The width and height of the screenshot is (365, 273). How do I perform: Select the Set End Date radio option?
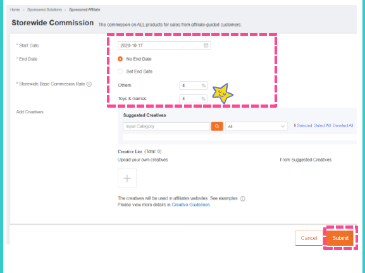click(x=120, y=72)
